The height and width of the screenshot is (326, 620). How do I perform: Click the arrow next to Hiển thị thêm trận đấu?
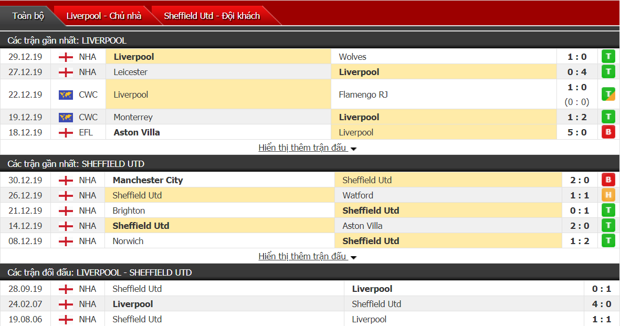click(354, 148)
